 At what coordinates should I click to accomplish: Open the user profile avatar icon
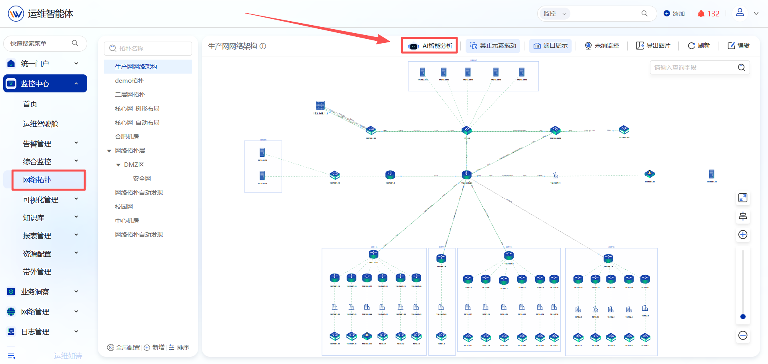740,13
